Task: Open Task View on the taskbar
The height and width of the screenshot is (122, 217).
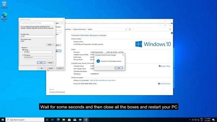Action: click(53, 120)
